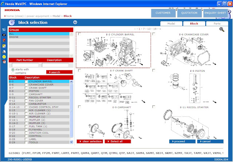Select the RECOIL STARTER block row
The width and height of the screenshot is (233, 162).
39,98
